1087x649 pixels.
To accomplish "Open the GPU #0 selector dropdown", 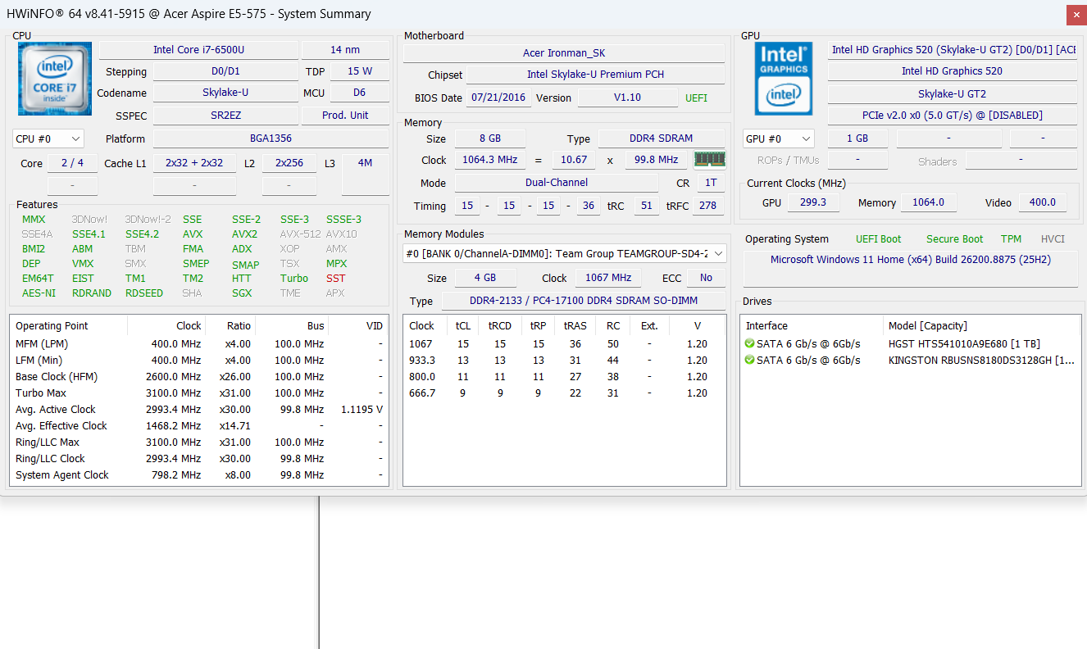I will 778,138.
